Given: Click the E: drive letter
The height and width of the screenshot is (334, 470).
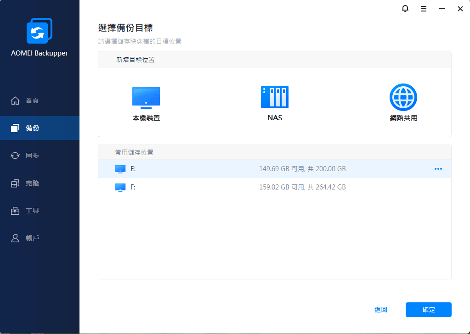Looking at the screenshot, I should [133, 169].
